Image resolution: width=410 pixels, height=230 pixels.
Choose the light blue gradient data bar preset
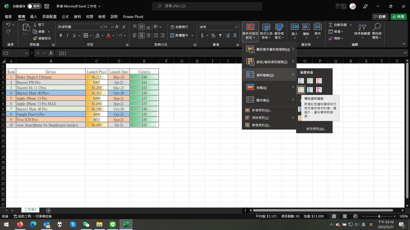[310, 90]
